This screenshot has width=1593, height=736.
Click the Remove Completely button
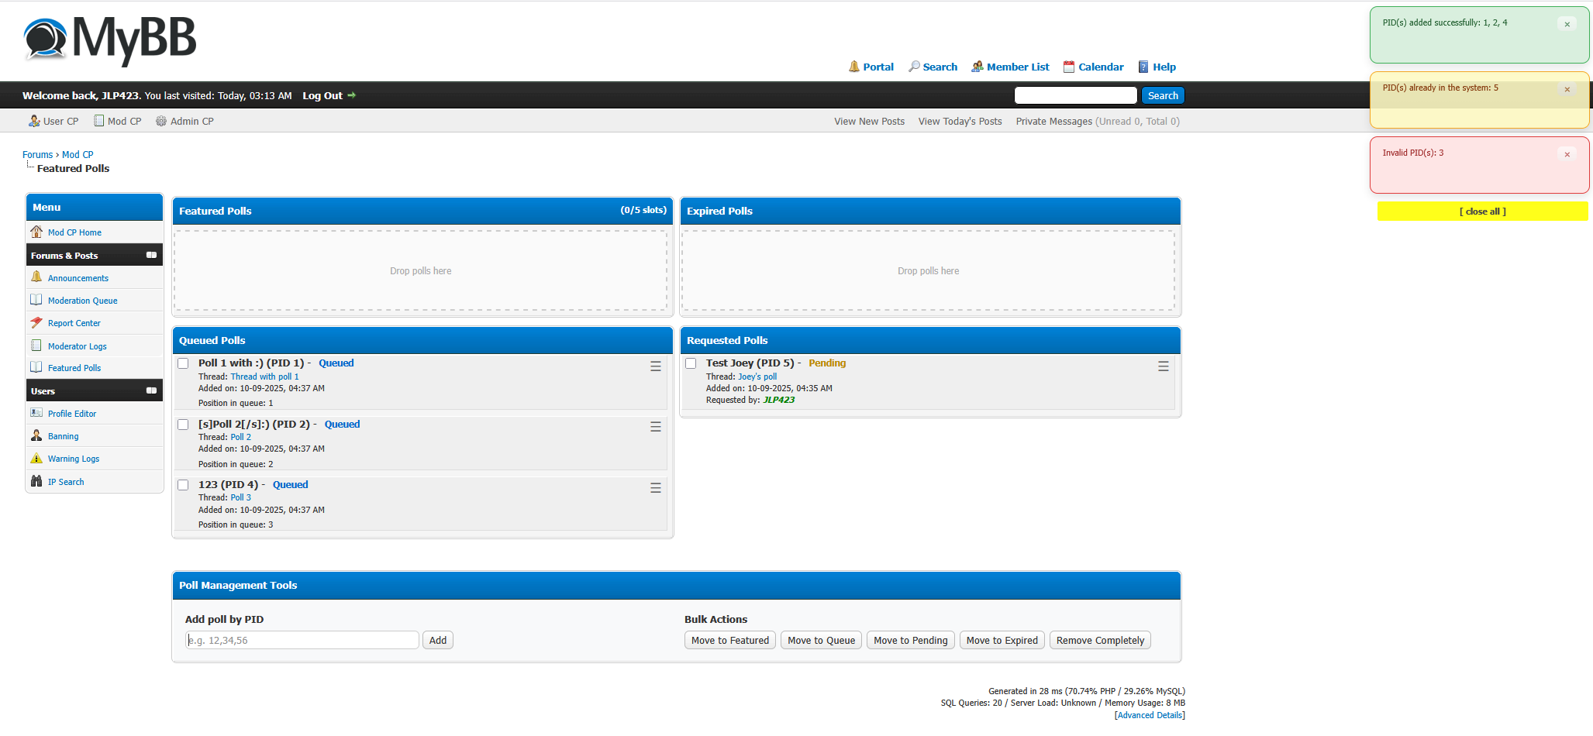click(1099, 640)
